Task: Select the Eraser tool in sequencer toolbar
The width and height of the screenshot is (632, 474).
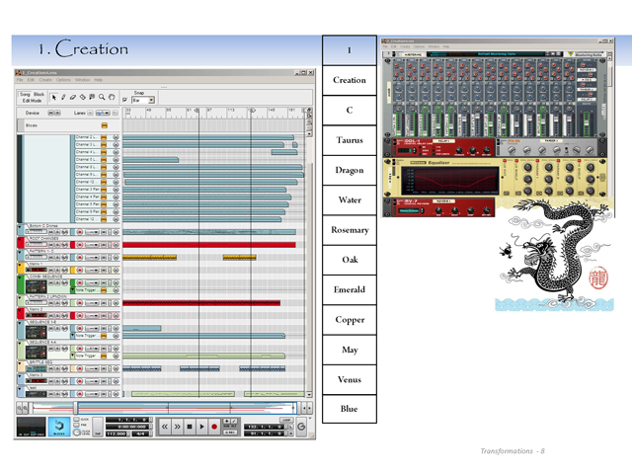Action: 73,97
